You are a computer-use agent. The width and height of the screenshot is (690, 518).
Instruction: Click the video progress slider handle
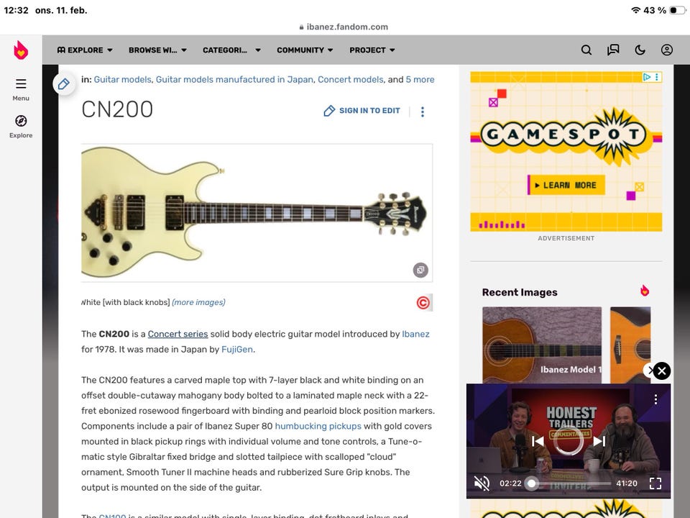[532, 483]
